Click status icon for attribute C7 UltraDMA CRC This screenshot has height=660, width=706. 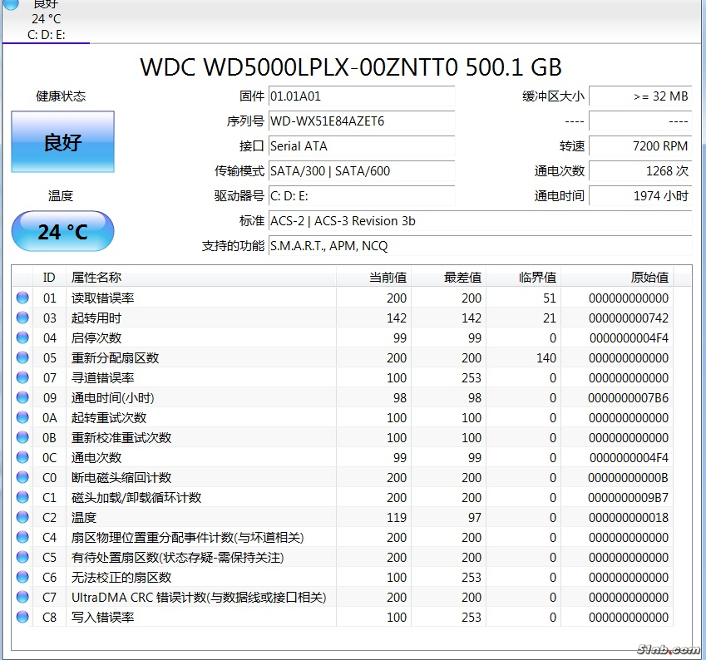[22, 597]
